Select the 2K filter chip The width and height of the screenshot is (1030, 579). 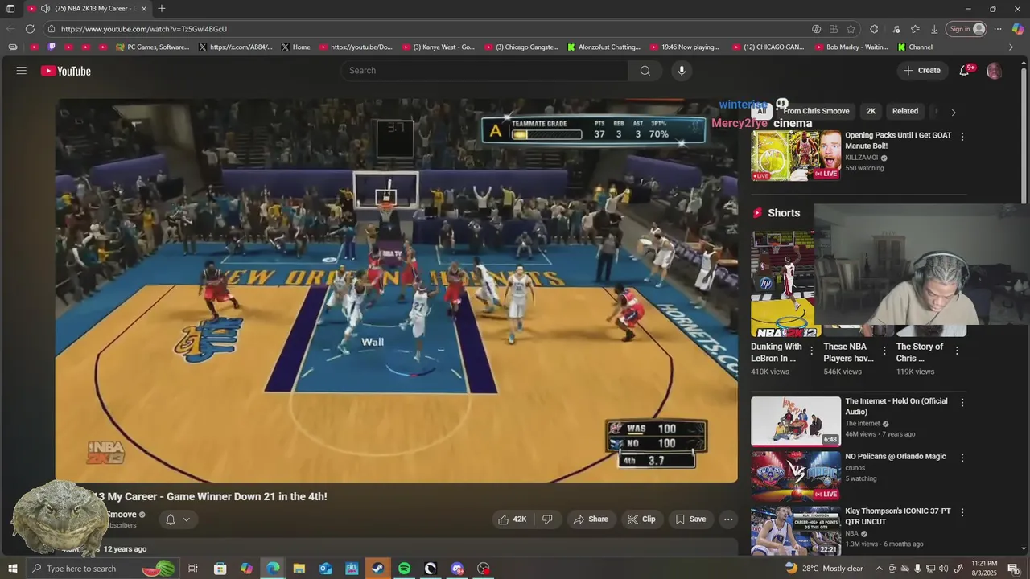pos(871,111)
